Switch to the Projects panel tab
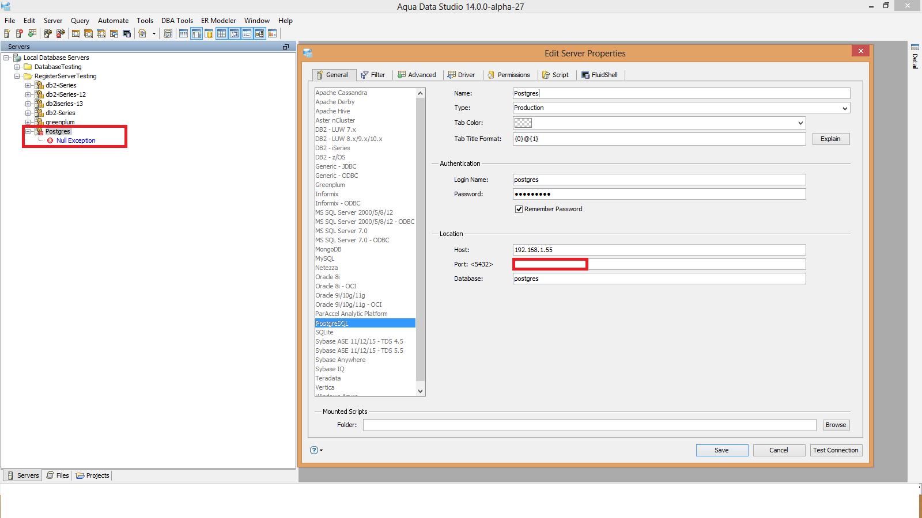 [x=93, y=475]
